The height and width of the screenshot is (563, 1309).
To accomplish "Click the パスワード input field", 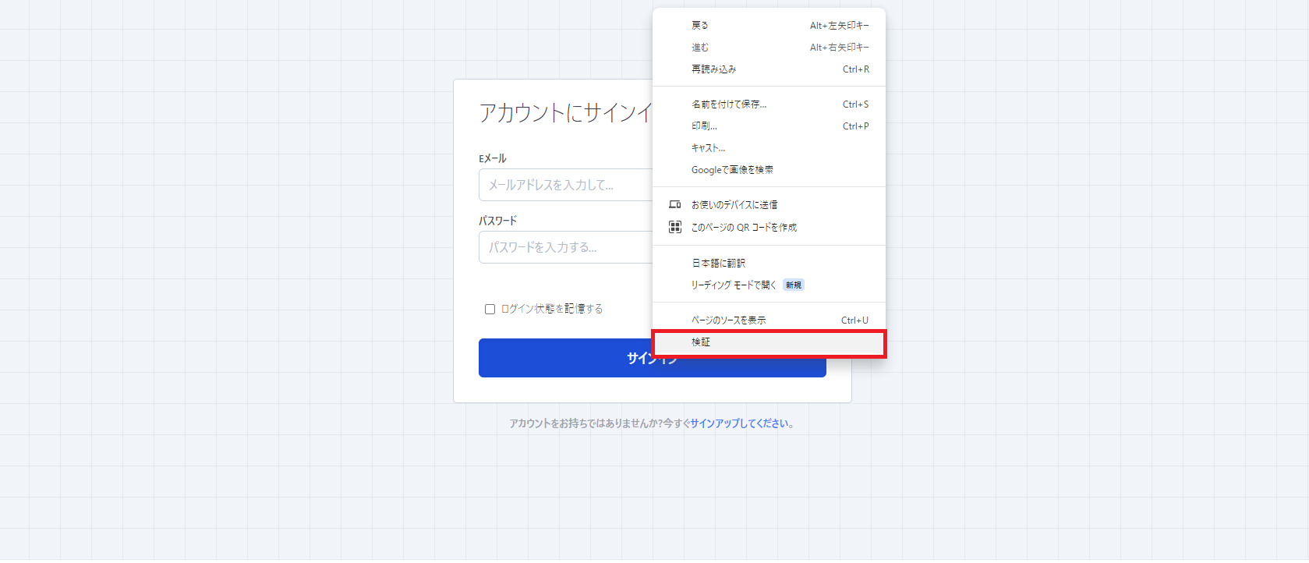I will (566, 247).
